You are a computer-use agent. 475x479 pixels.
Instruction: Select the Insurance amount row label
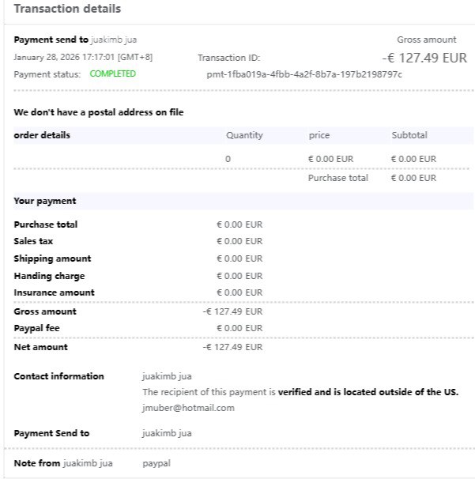coord(54,292)
